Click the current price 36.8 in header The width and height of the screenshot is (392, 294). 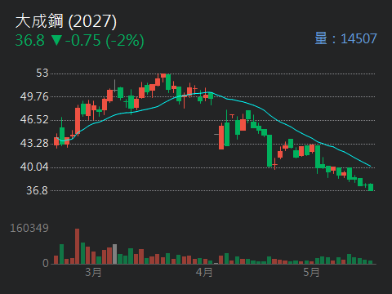pyautogui.click(x=29, y=41)
